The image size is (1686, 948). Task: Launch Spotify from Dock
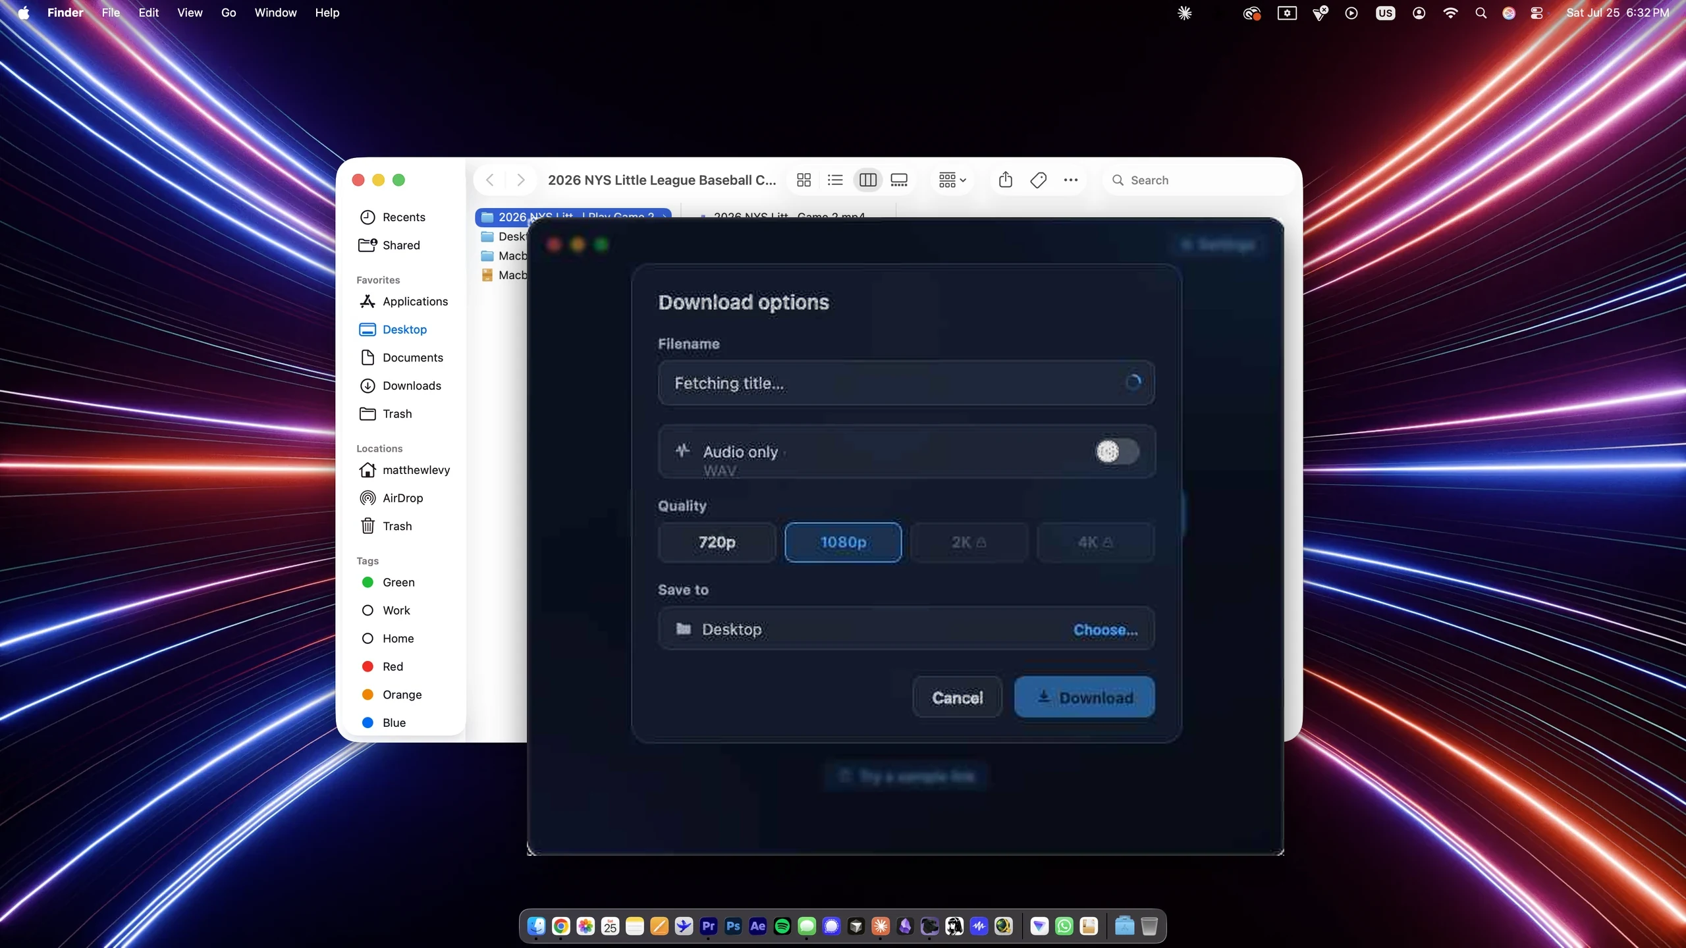tap(782, 926)
